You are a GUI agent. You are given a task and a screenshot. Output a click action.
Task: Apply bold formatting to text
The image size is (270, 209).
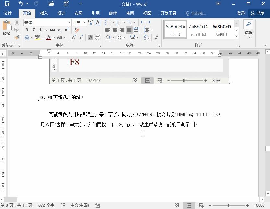click(26, 30)
